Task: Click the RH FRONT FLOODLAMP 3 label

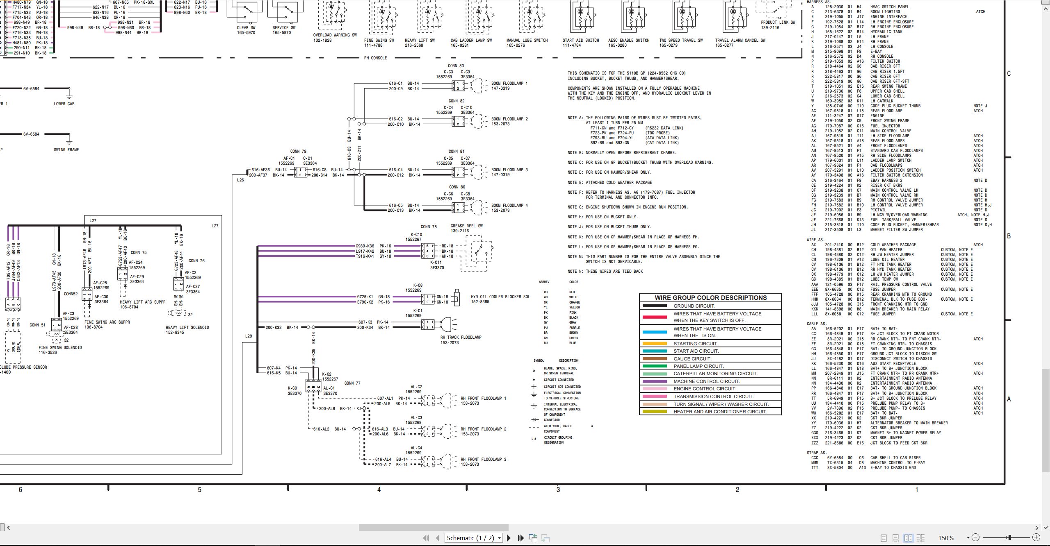Action: point(483,459)
